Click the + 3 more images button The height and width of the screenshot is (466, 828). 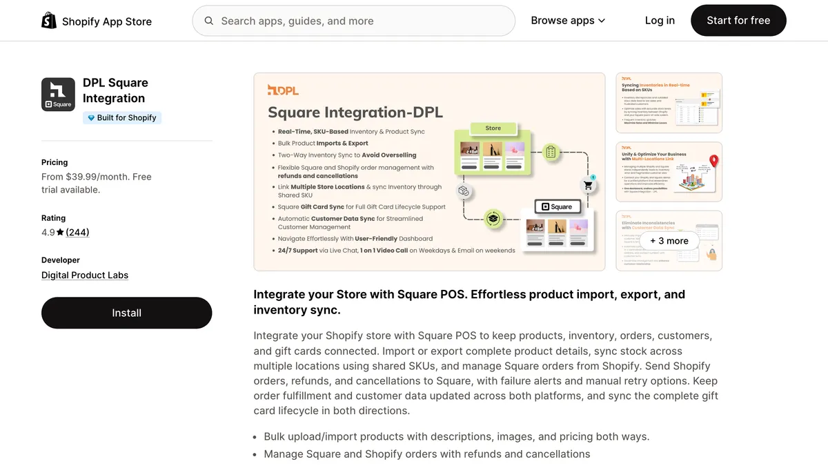[669, 241]
